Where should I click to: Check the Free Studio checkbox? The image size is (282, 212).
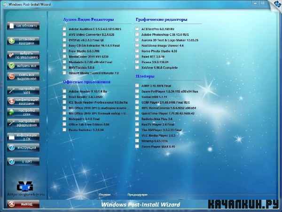pos(64,51)
